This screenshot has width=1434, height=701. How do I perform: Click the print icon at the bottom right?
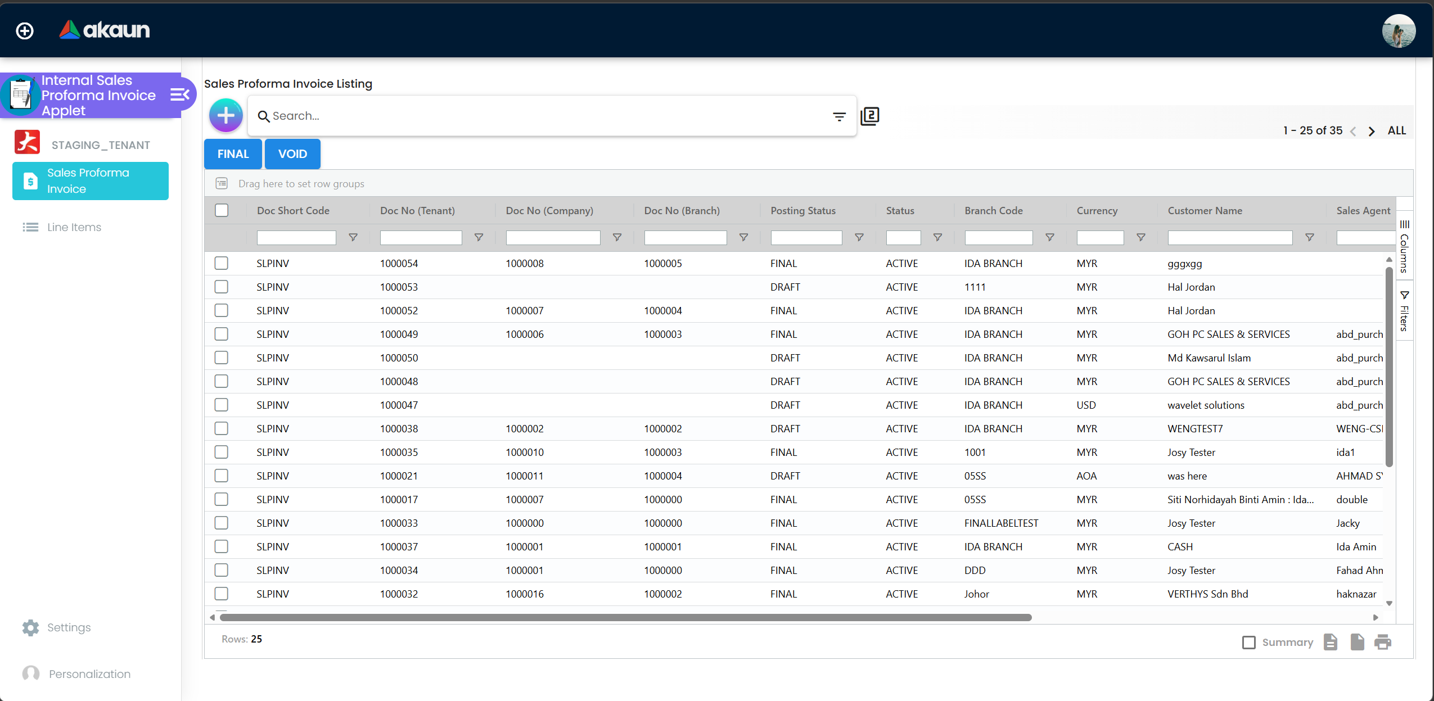[x=1383, y=641]
